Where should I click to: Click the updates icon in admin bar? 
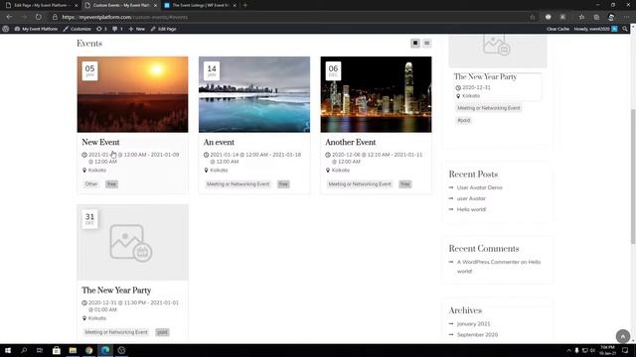click(101, 29)
